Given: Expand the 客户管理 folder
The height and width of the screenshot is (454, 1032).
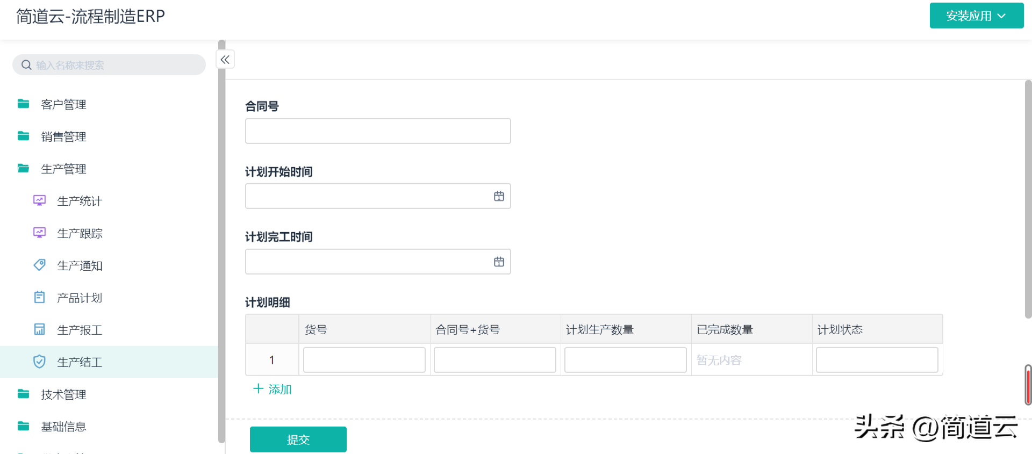Looking at the screenshot, I should pyautogui.click(x=63, y=104).
